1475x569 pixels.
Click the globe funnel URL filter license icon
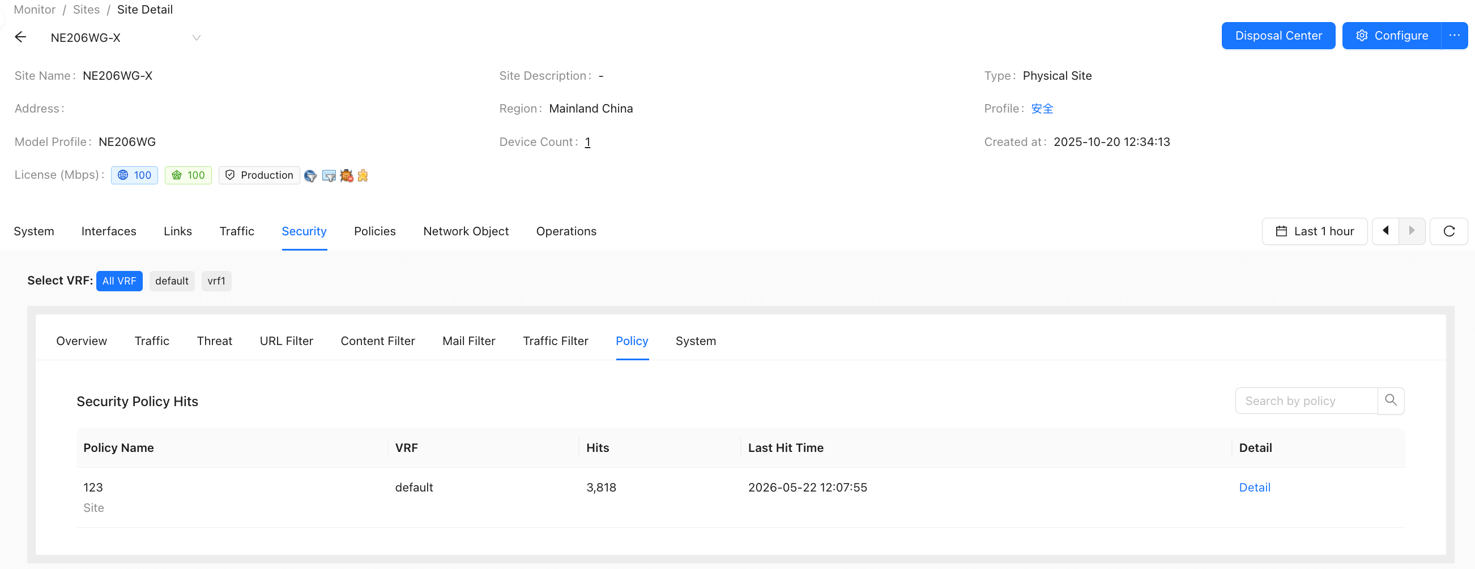click(x=310, y=175)
